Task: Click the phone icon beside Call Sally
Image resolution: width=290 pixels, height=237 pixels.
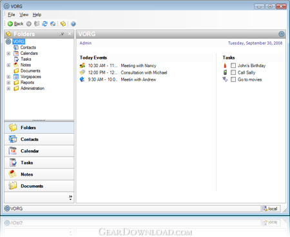Action: pos(225,72)
